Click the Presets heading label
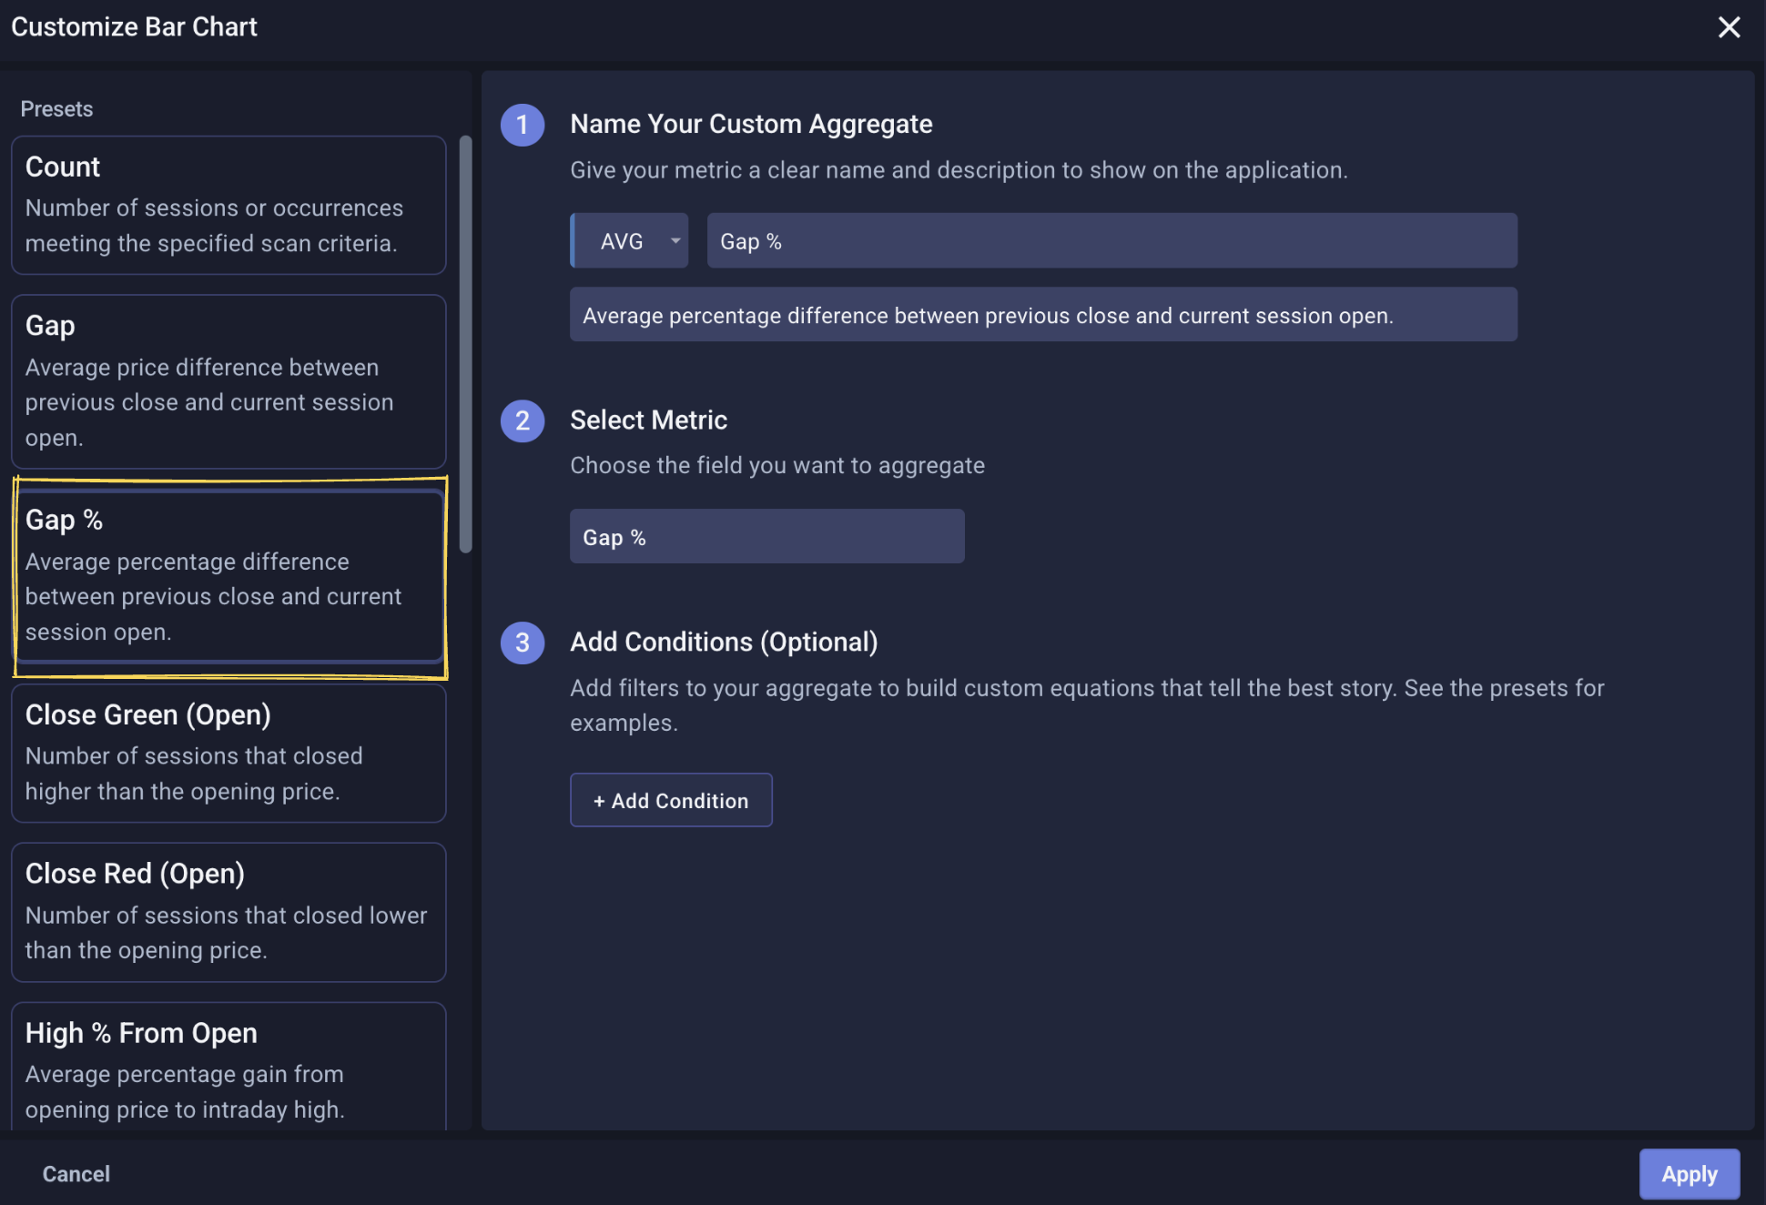The image size is (1766, 1205). click(56, 109)
